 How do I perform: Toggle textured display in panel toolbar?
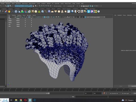[x=50, y=17]
